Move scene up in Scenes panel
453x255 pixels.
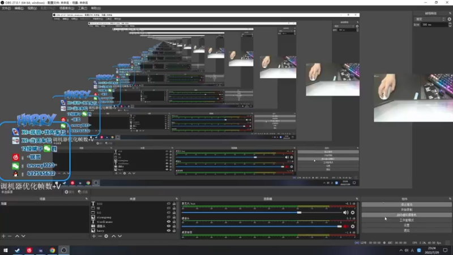(x=17, y=236)
